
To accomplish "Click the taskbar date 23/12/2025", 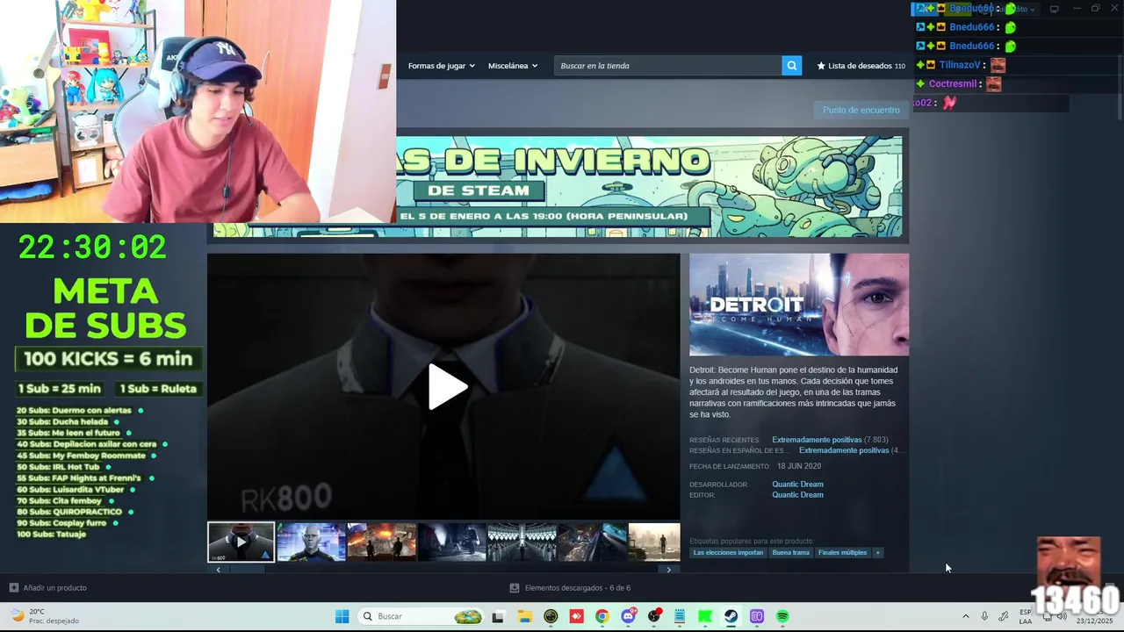I will (1095, 621).
